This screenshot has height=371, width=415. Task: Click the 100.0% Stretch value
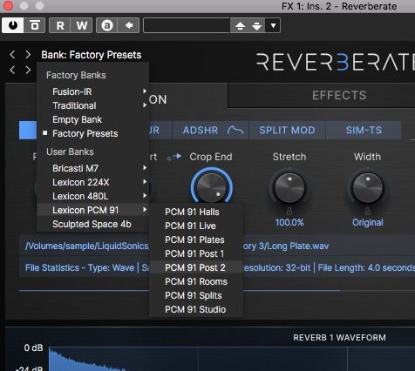pos(289,223)
